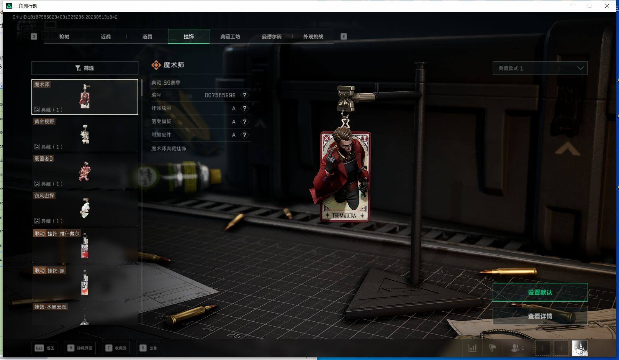Click the 挂饰炫彩 attribute row label
Screen dimensions: 619x360
(x=161, y=108)
